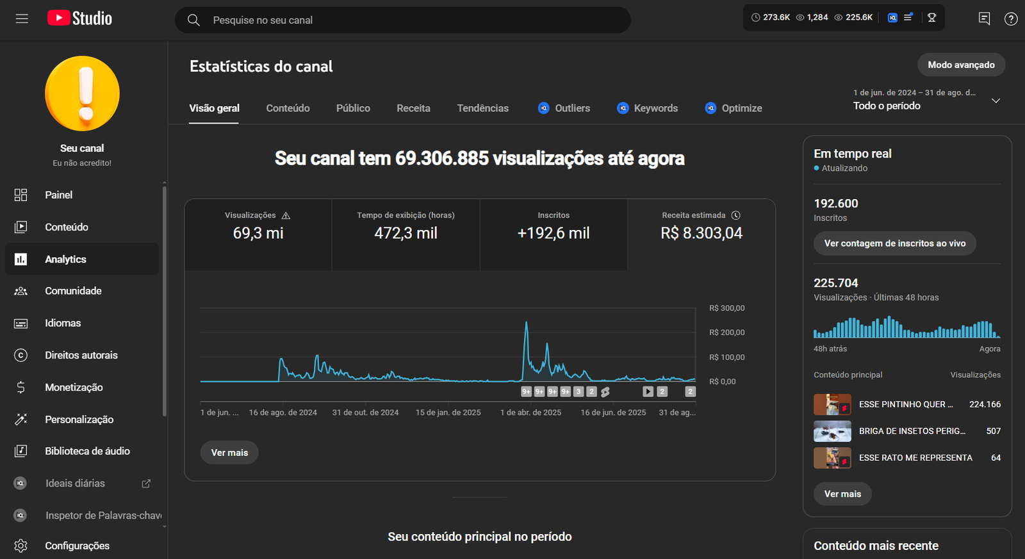Select the Tempo de exibição metric card

(406, 234)
